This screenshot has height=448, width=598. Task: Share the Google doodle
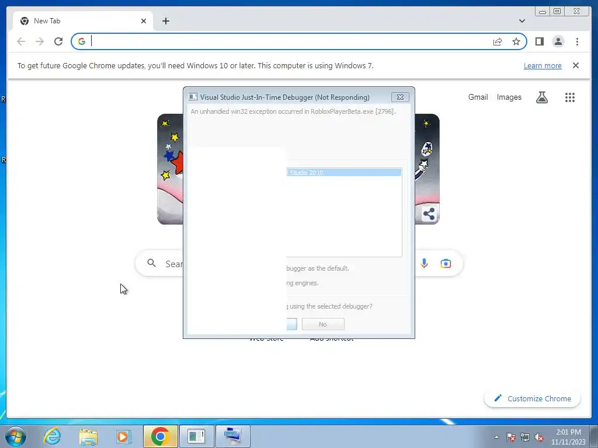pos(429,213)
